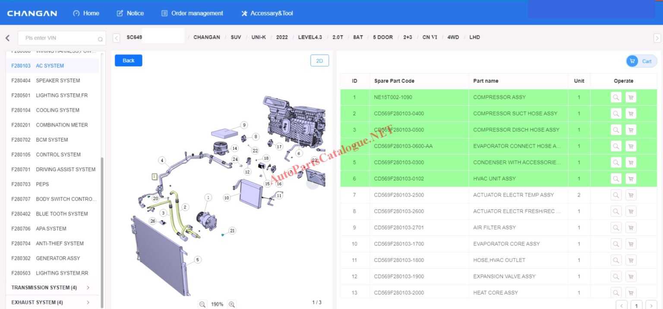Click the CHANGAN logo
The image size is (663, 309).
(32, 13)
